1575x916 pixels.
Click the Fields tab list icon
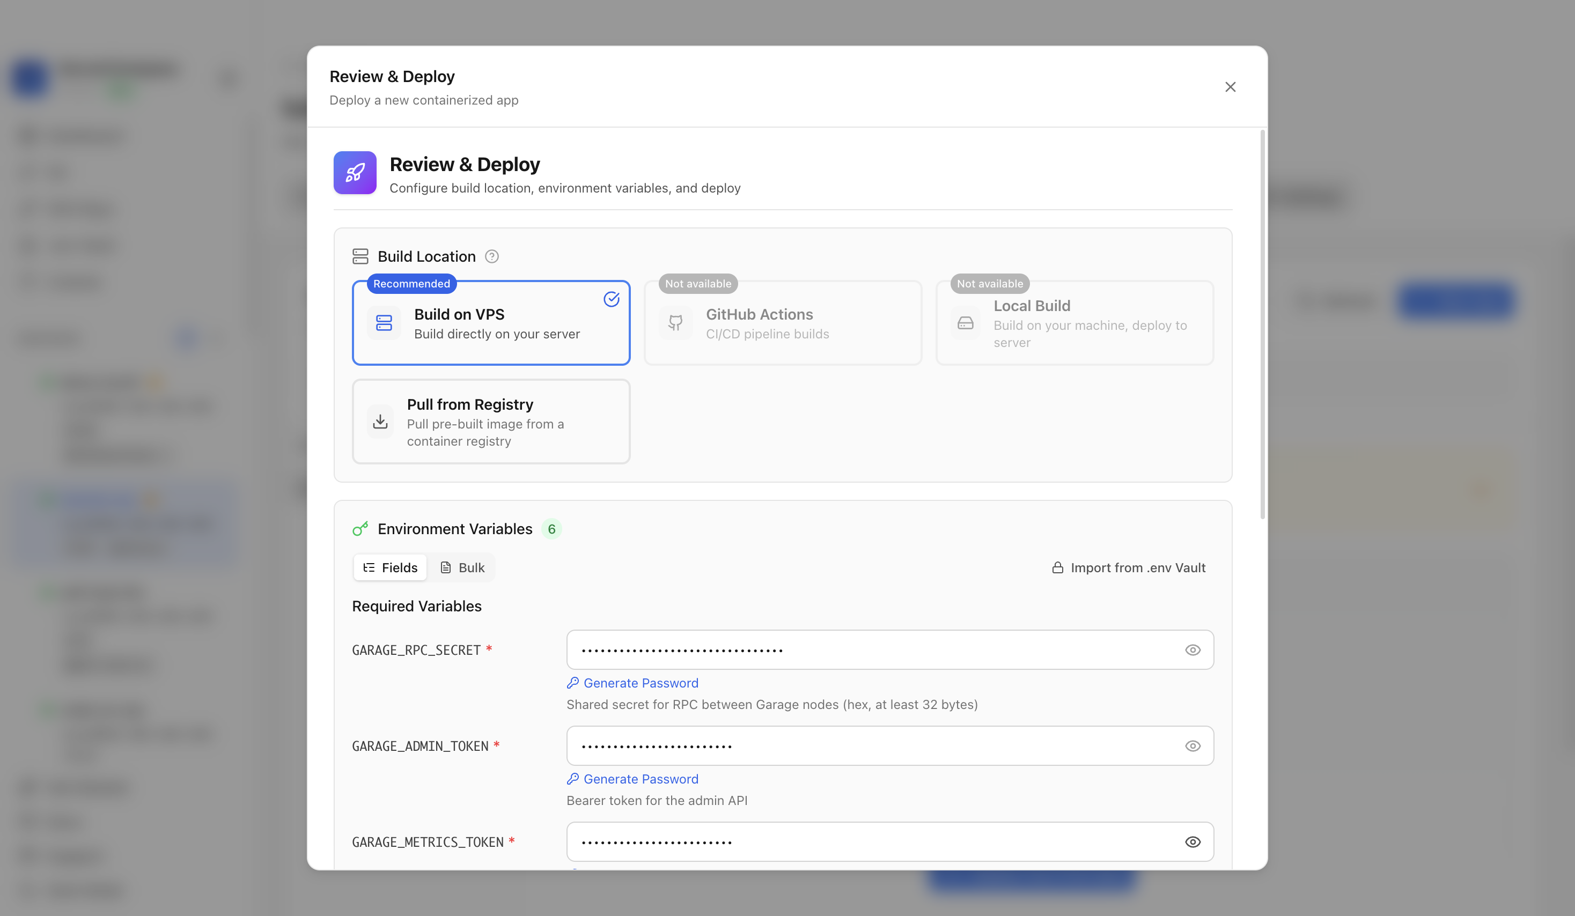point(369,567)
